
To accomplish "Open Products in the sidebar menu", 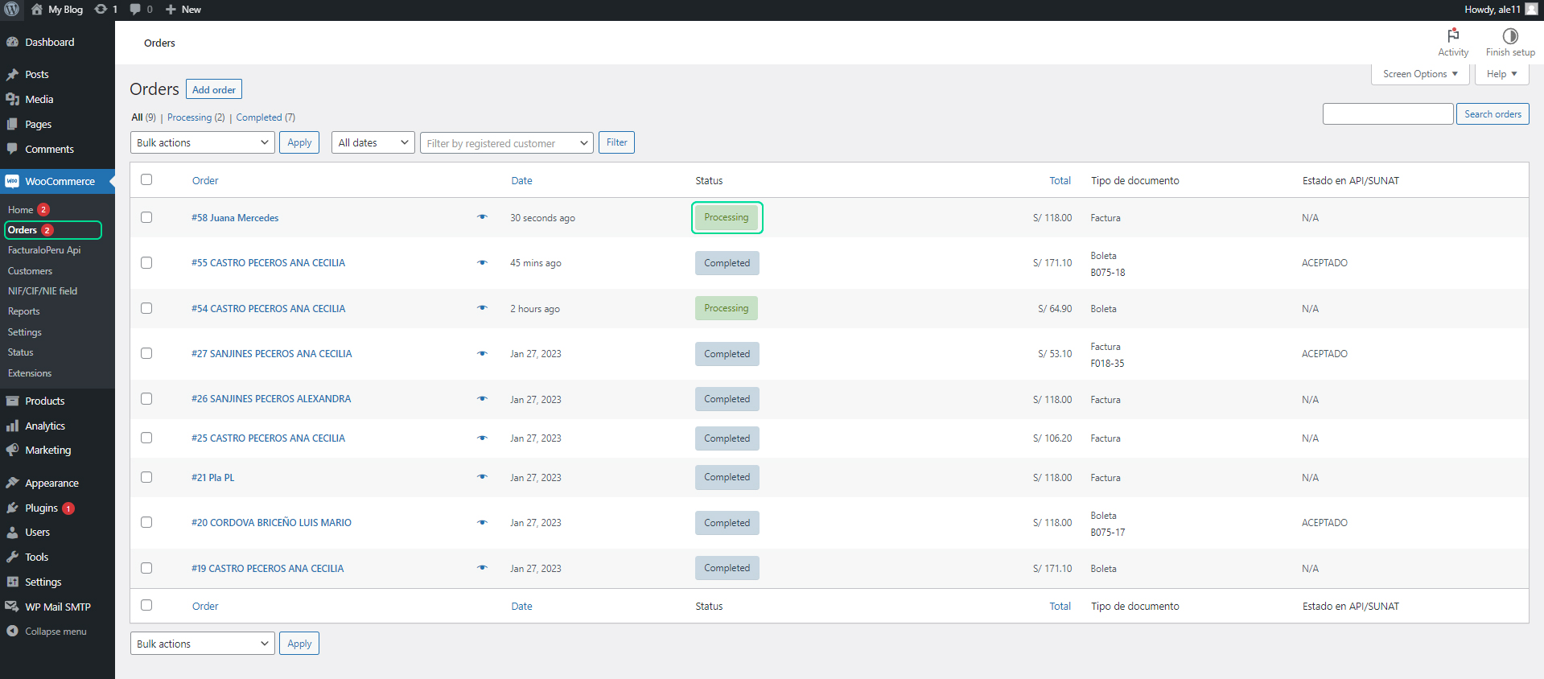I will 44,401.
